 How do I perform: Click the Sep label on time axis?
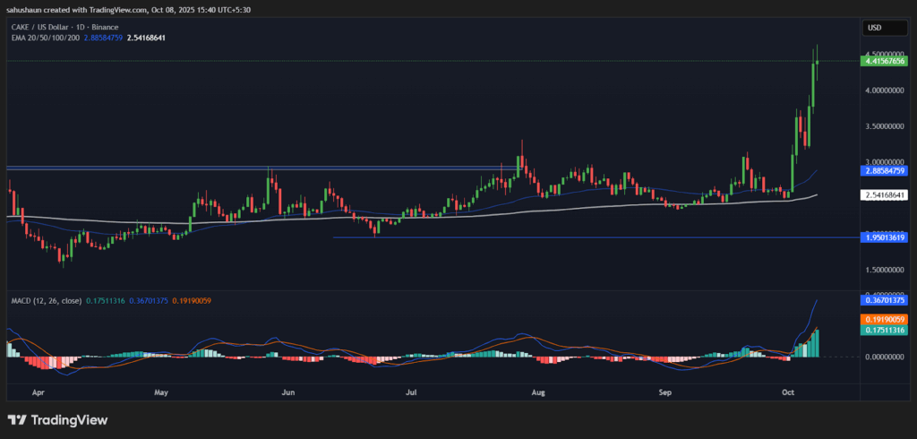665,392
